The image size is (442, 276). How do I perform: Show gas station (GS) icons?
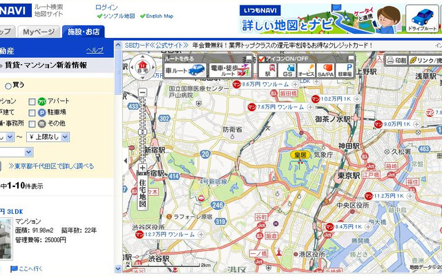[287, 70]
